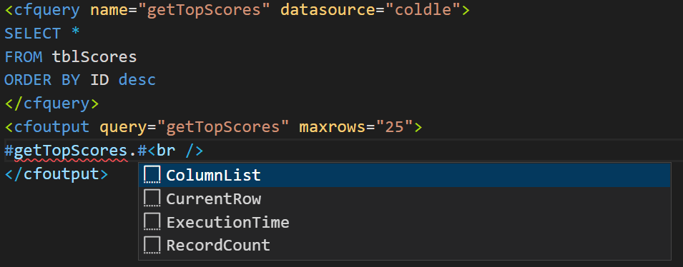Click the name attribute value "getTopScores"
Image resolution: width=683 pixels, height=267 pixels.
(x=205, y=10)
